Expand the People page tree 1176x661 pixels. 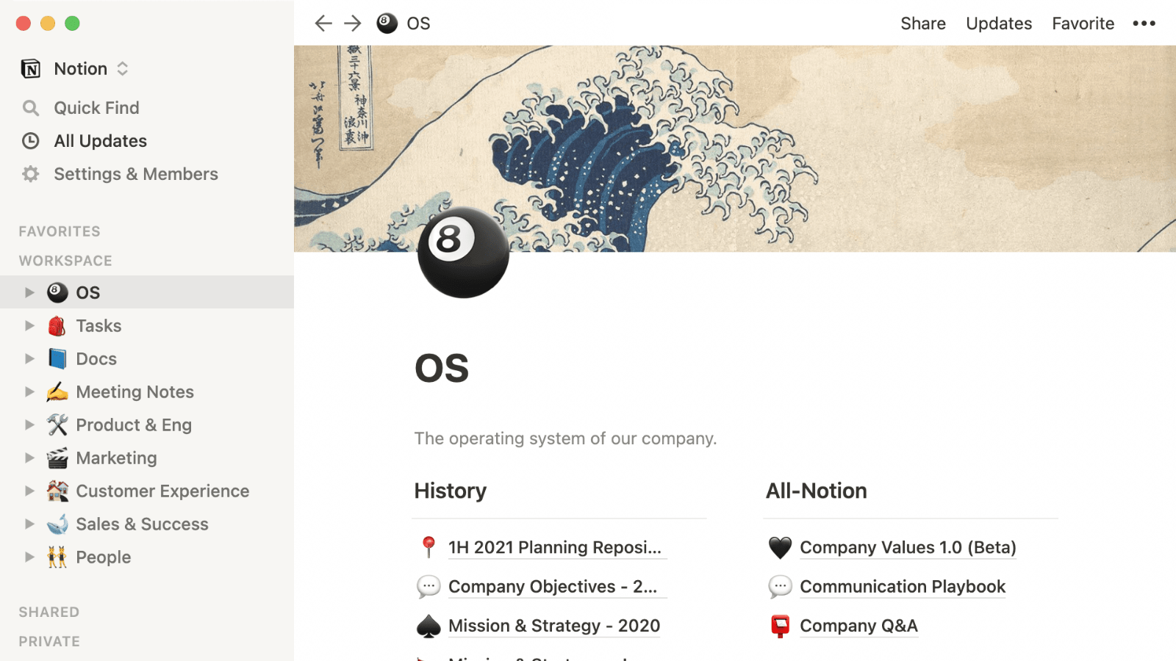29,557
